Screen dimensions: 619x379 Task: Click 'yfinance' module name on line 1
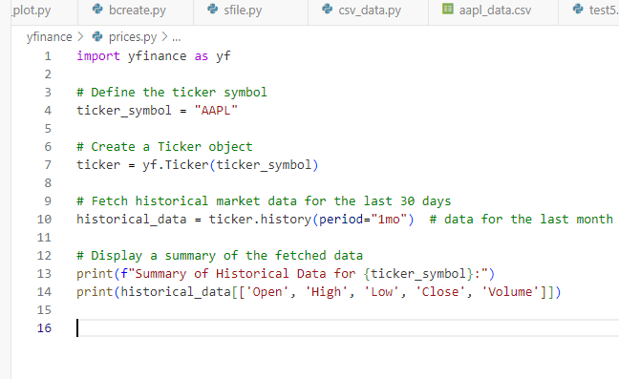pyautogui.click(x=157, y=56)
